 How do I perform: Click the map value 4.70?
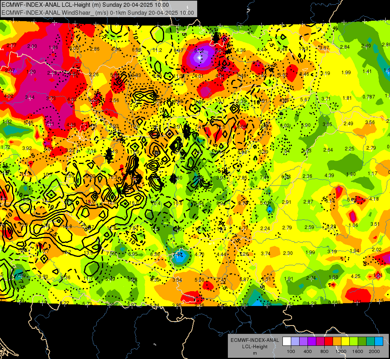point(200,254)
